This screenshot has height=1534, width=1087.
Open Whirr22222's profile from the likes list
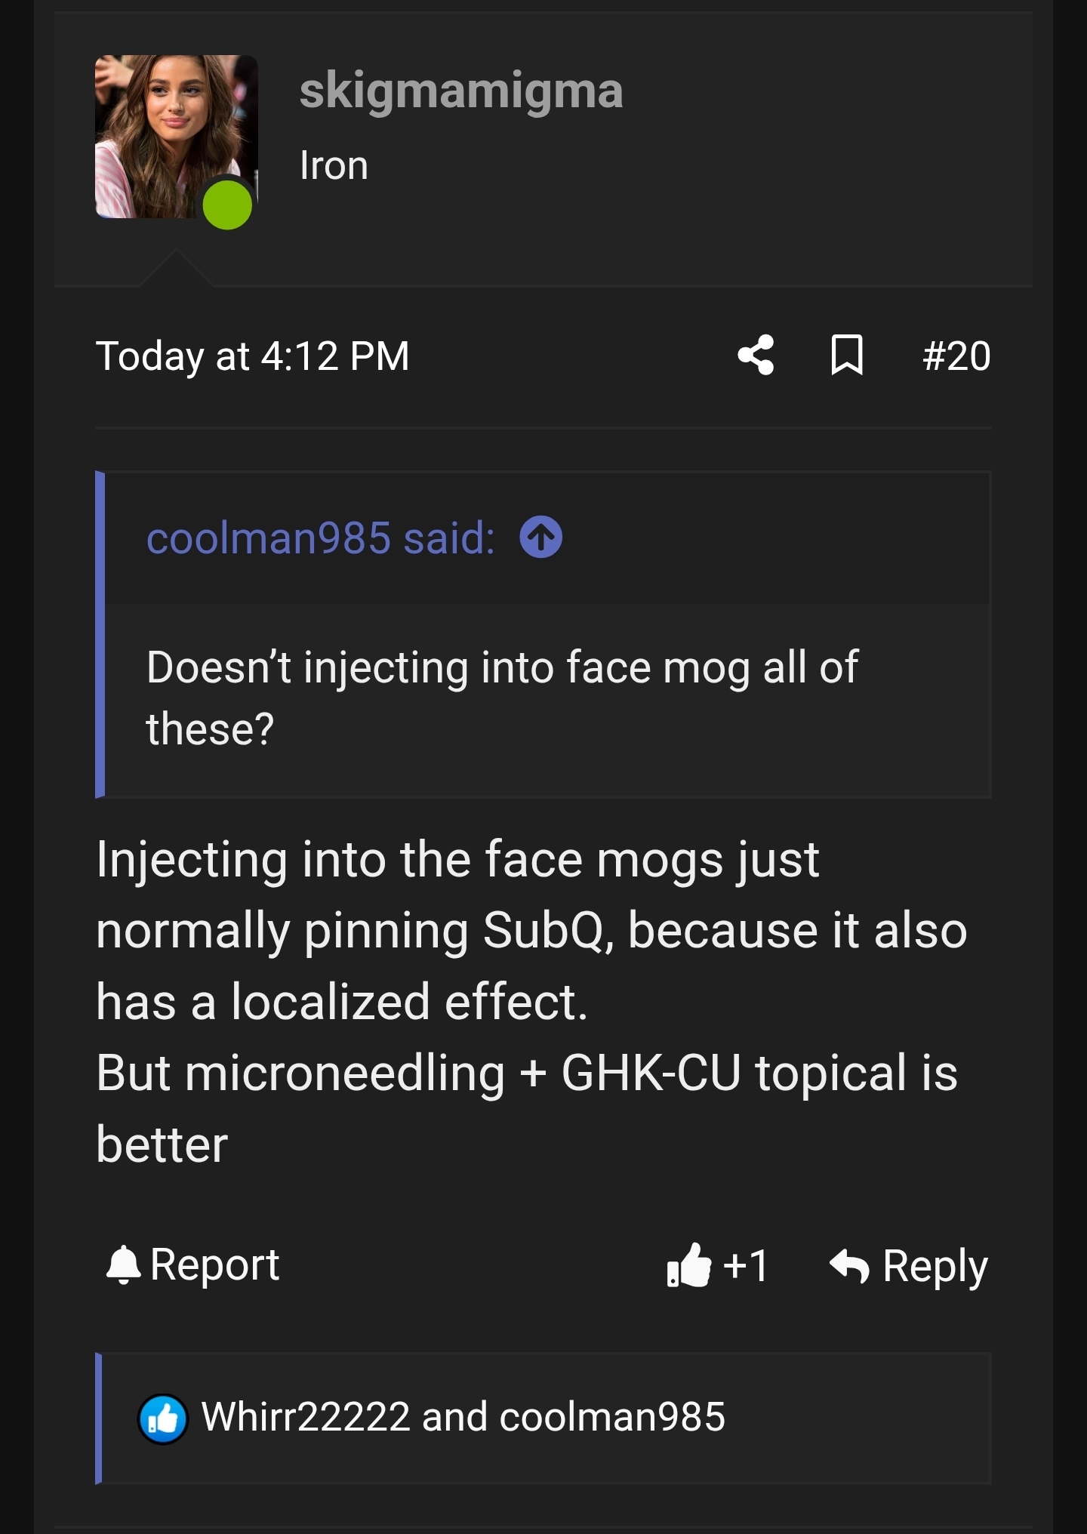coord(305,1416)
